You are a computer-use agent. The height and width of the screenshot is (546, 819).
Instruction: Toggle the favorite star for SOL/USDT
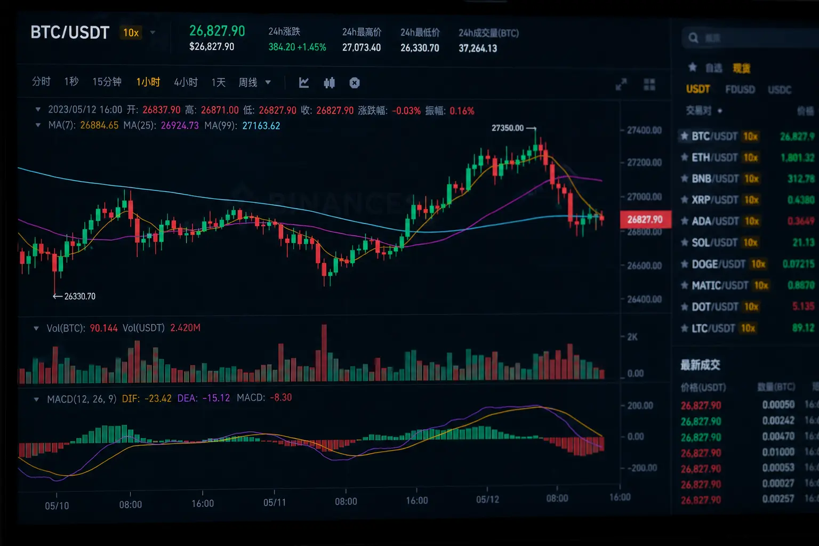pyautogui.click(x=685, y=243)
